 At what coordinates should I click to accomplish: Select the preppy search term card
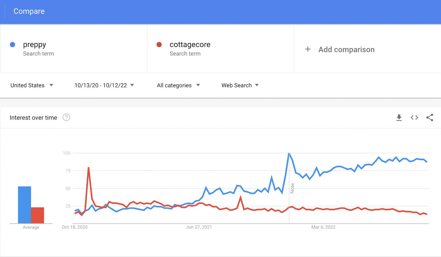pyautogui.click(x=73, y=48)
